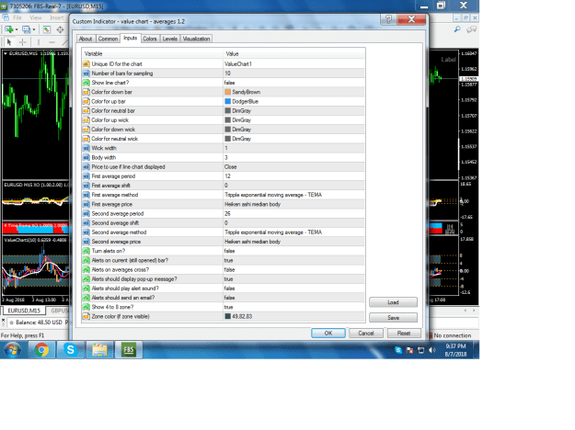
Task: Click the DodgerBlue color swatch
Action: [x=228, y=101]
